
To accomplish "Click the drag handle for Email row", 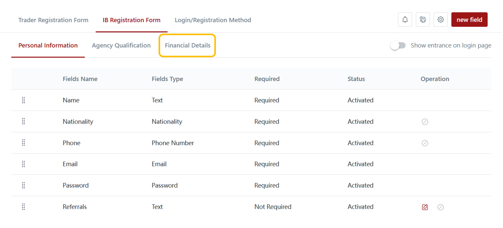I will point(23,164).
